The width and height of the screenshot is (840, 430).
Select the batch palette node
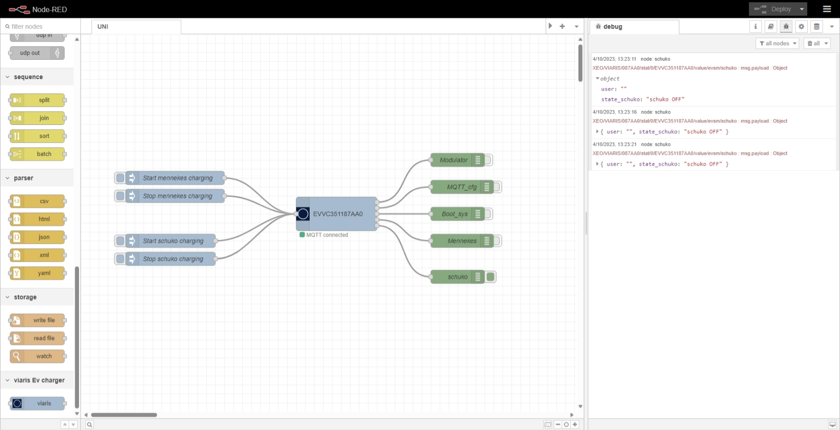(x=37, y=154)
